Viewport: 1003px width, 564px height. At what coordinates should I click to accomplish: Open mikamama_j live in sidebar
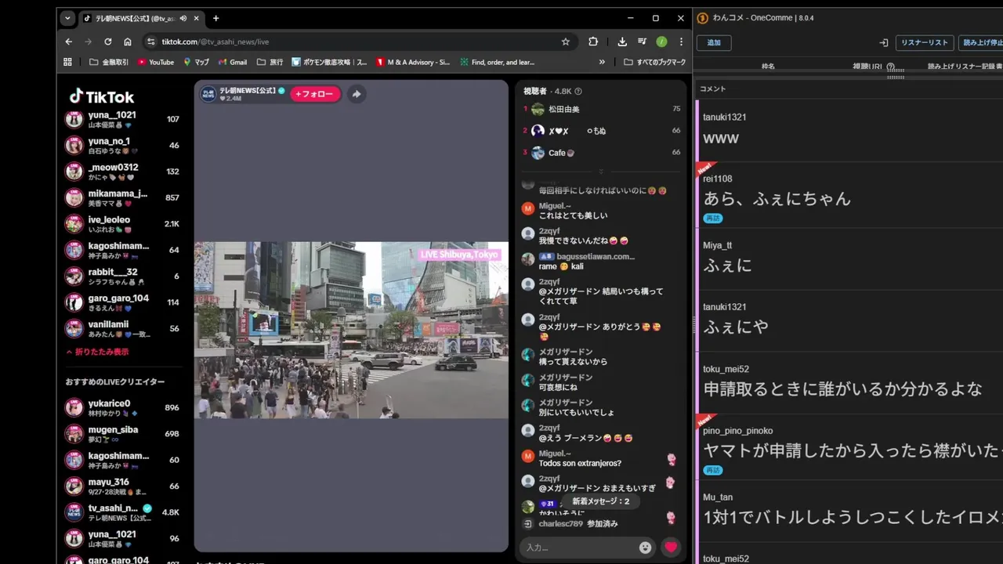pyautogui.click(x=123, y=197)
